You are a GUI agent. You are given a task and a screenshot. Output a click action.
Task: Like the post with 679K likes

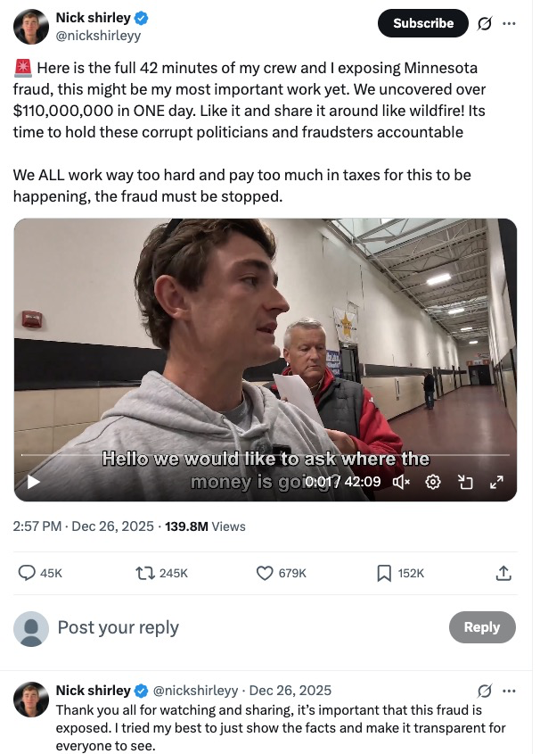pos(265,573)
